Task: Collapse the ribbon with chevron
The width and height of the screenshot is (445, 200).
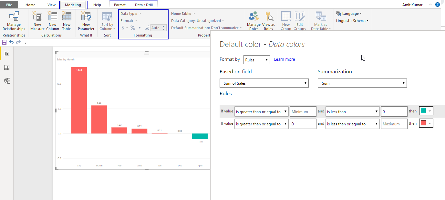Action: (x=430, y=5)
